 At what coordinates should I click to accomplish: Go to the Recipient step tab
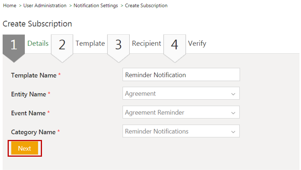click(x=146, y=43)
